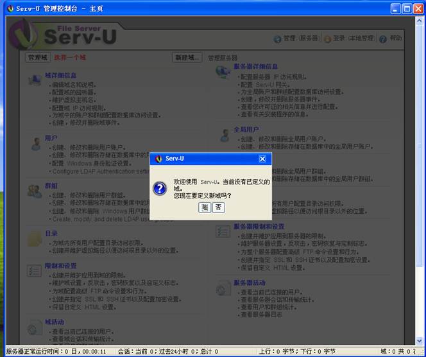Click scrollbar down arrow on main page
The image size is (426, 357).
pyautogui.click(x=419, y=340)
